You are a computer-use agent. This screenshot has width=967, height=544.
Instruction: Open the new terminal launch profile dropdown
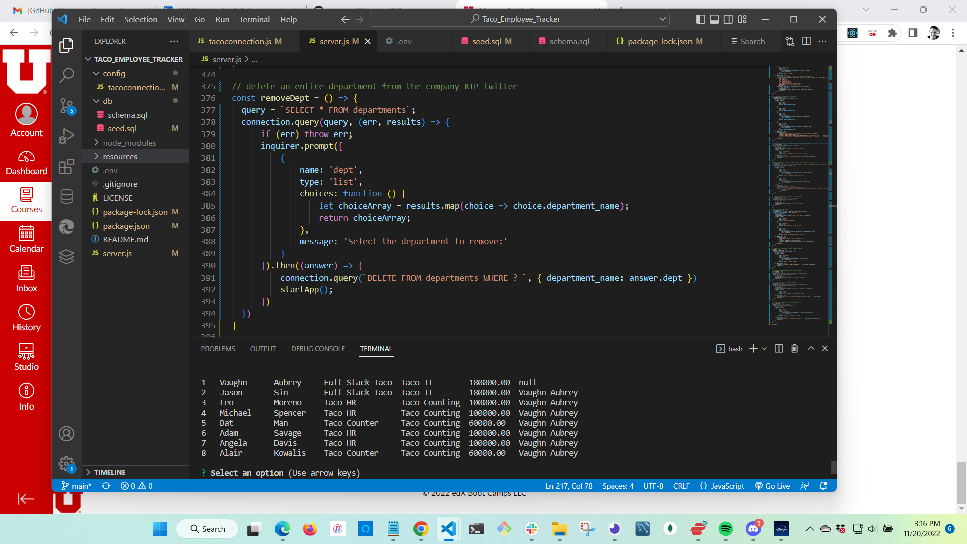tap(764, 349)
